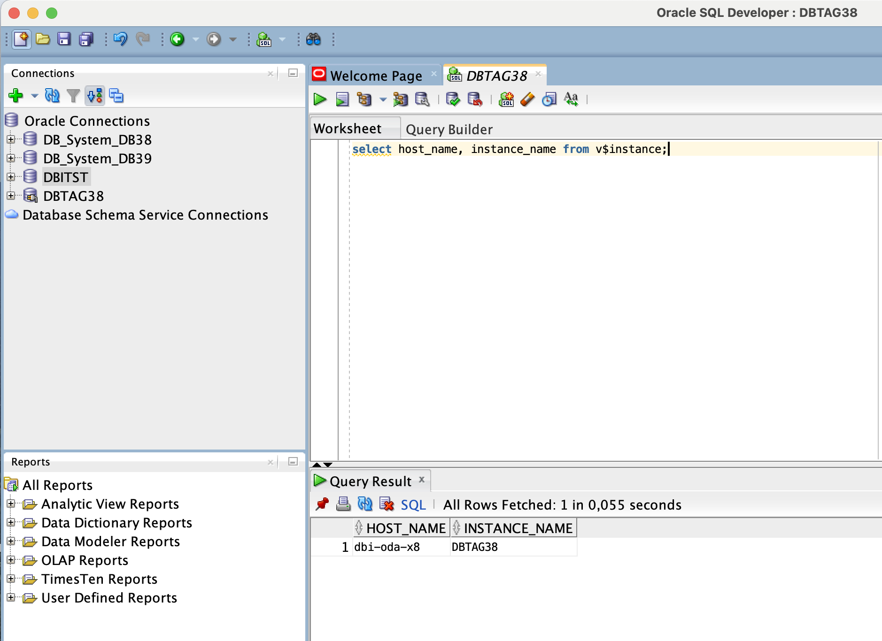882x641 pixels.
Task: Open dropdown next to New Connection plus
Action: (x=34, y=96)
